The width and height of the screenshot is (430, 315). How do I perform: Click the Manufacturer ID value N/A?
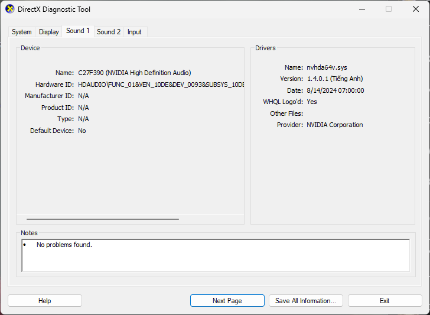click(x=83, y=96)
